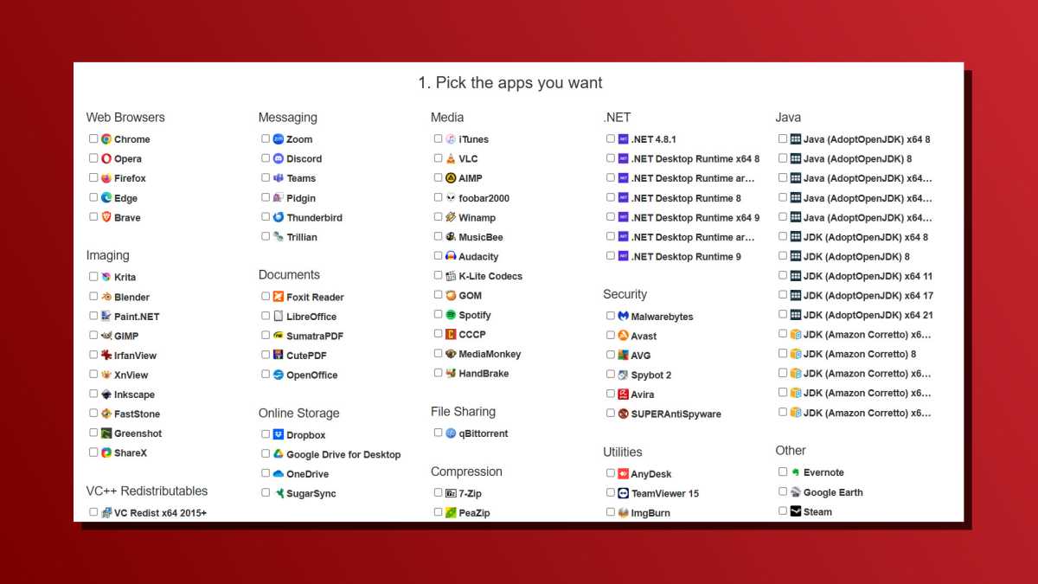Click the Zoom app icon
The image size is (1038, 584).
(279, 138)
